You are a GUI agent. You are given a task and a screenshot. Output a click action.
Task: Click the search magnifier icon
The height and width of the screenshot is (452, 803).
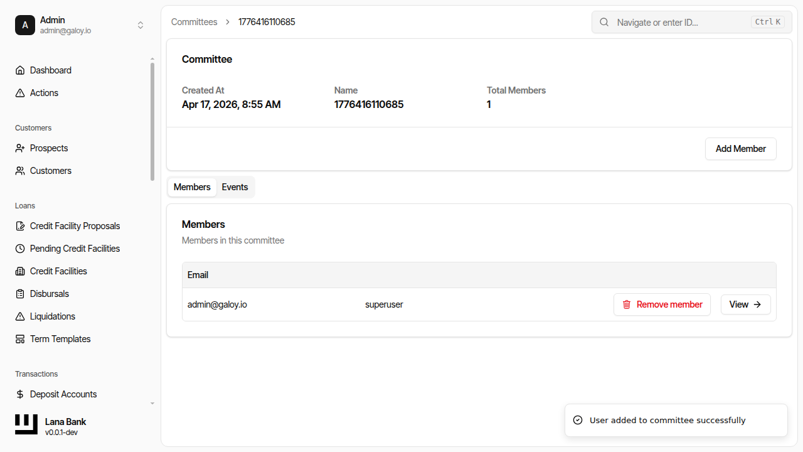pos(604,22)
